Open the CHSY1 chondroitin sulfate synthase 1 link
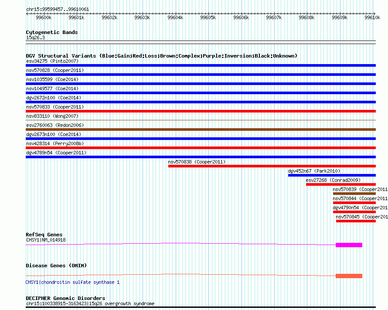 point(72,282)
